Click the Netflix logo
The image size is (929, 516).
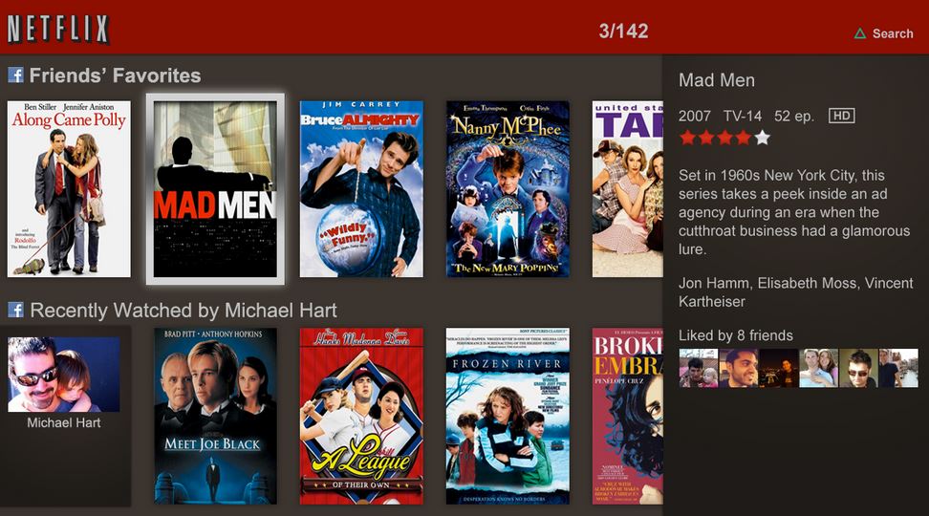[58, 30]
